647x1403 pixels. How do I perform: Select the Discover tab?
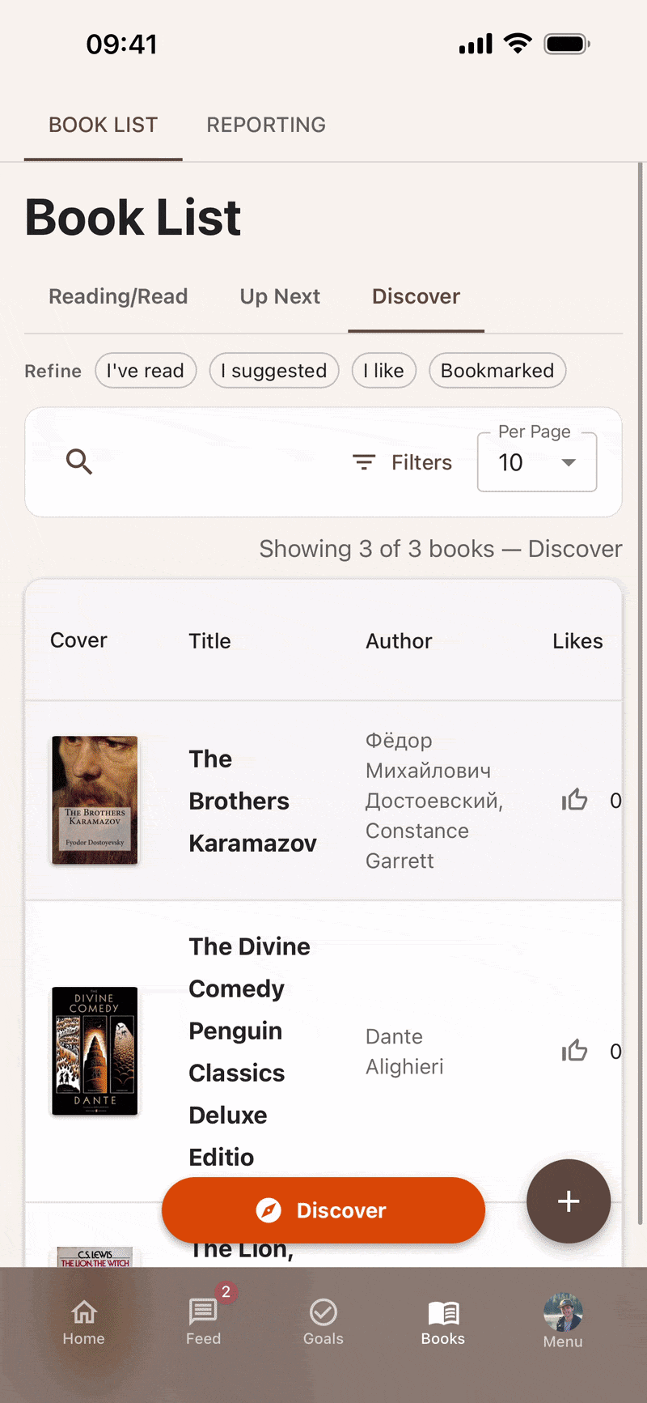[416, 296]
